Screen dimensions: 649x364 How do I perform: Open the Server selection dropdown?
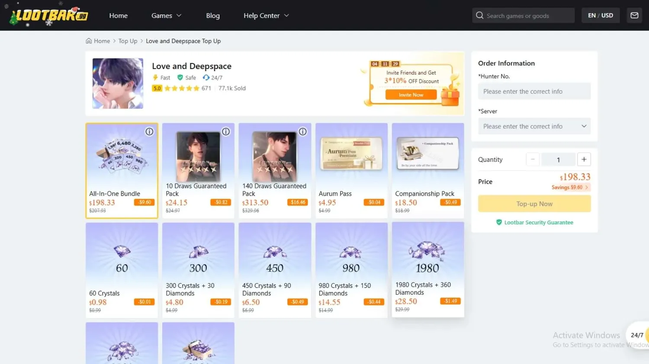tap(534, 127)
